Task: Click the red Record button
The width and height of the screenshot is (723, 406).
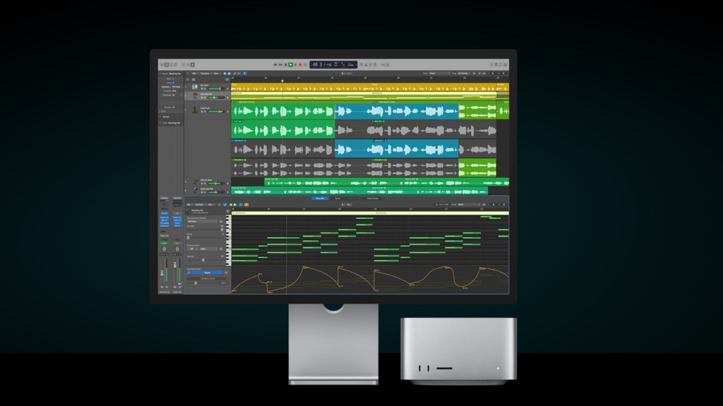Action: (300, 64)
